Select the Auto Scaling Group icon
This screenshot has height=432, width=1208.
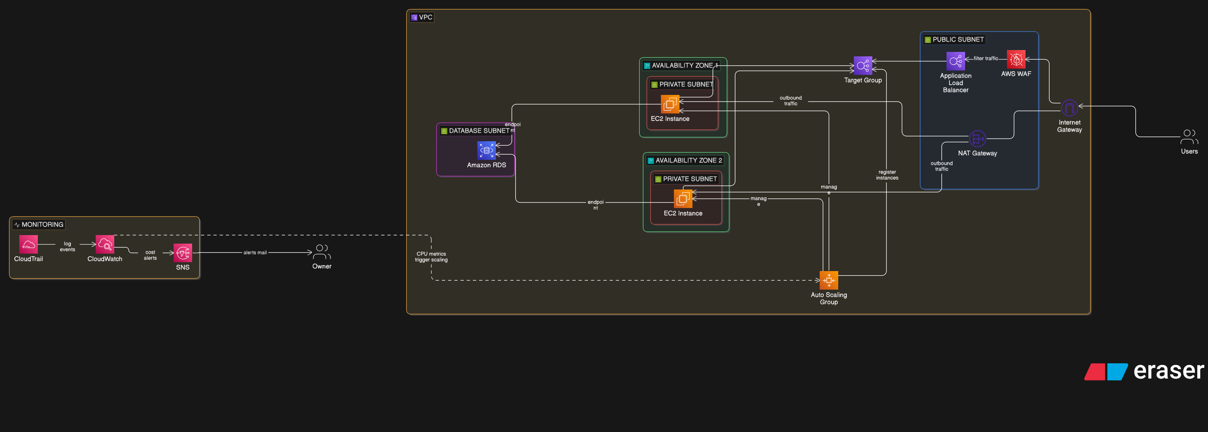829,280
